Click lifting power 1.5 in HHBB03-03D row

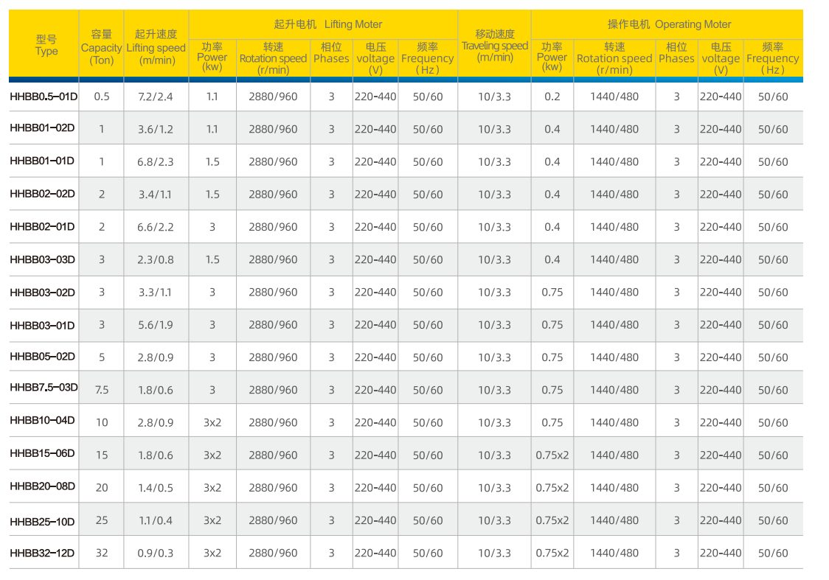(212, 260)
